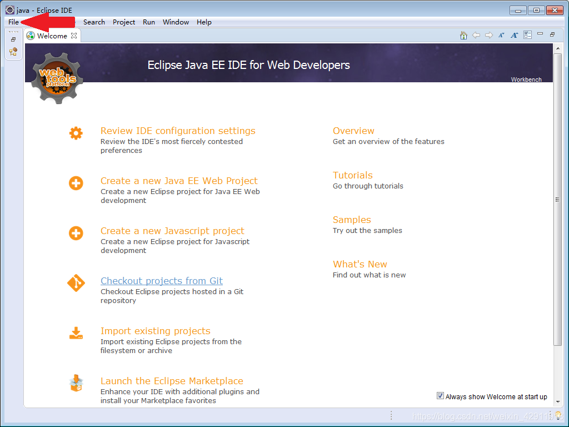Open the Project menu
569x427 pixels.
124,22
